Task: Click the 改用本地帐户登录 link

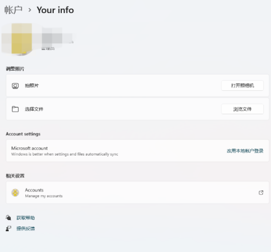Action: [245, 151]
